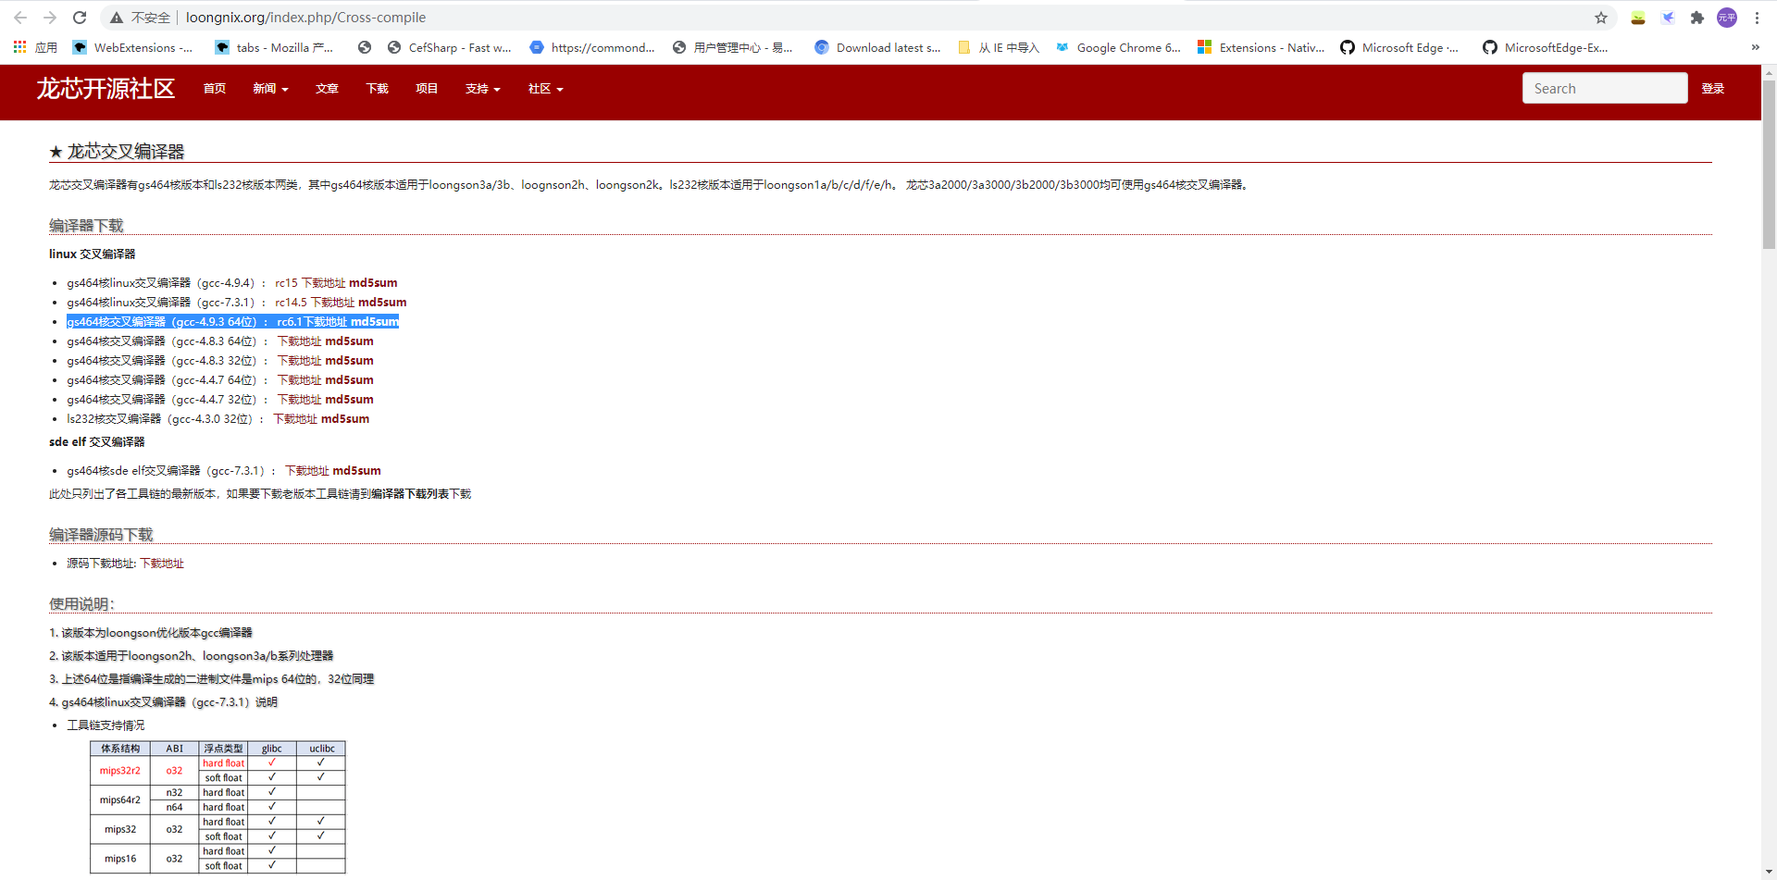Click the 登录 login link

[1713, 89]
